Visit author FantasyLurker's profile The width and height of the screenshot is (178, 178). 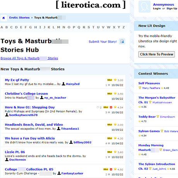click(x=72, y=173)
